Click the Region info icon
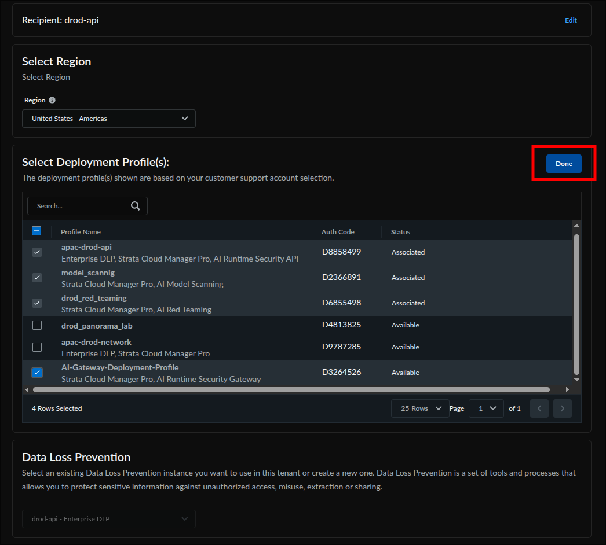Viewport: 606px width, 545px height. click(x=52, y=100)
